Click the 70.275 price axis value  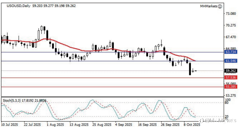coord(231,25)
